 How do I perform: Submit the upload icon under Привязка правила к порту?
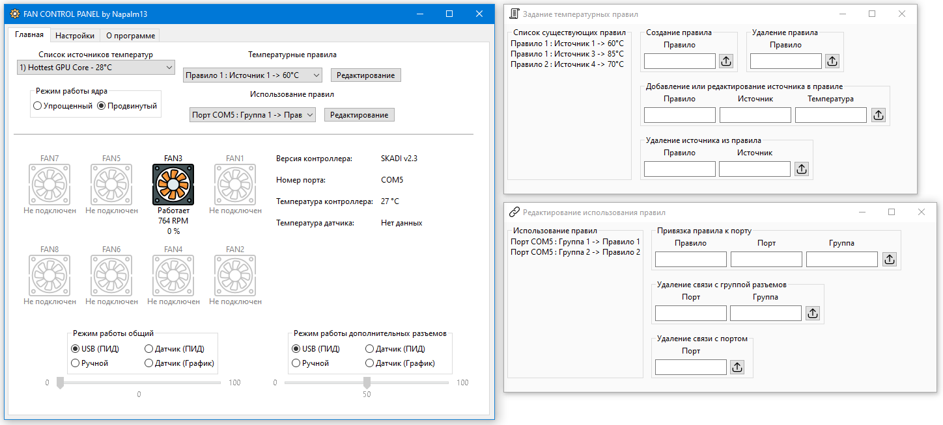[890, 259]
